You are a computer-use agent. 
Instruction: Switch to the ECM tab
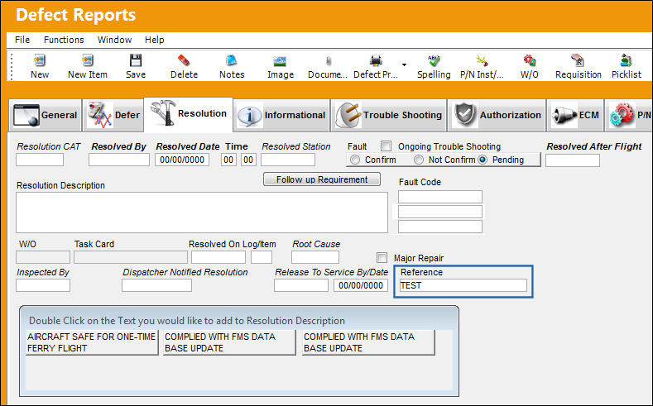[575, 115]
